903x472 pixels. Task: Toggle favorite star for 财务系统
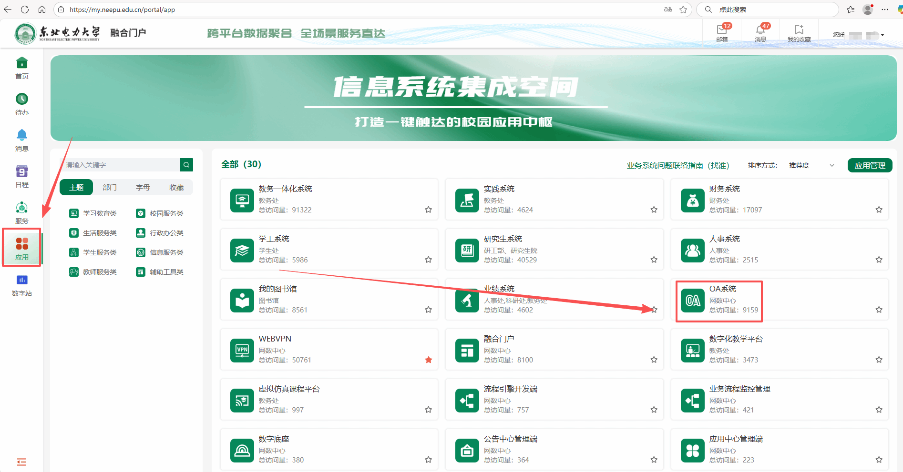879,210
